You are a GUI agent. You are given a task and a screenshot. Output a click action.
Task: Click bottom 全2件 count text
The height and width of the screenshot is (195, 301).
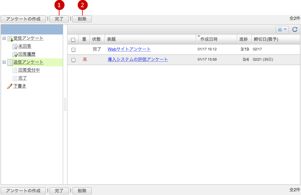[295, 190]
